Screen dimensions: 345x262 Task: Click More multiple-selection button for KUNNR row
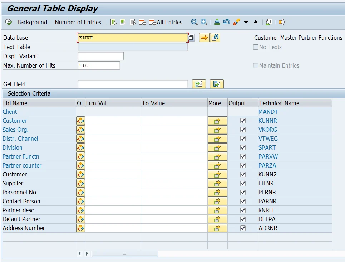(x=217, y=121)
